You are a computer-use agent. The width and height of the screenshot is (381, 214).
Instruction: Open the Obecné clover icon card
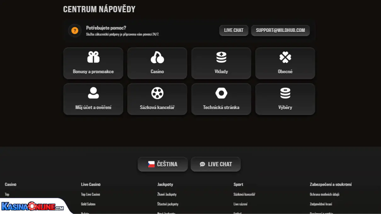285,63
